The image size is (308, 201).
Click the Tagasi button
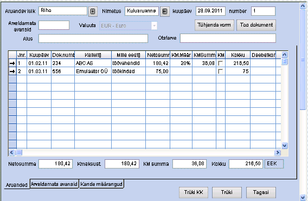pos(261,192)
